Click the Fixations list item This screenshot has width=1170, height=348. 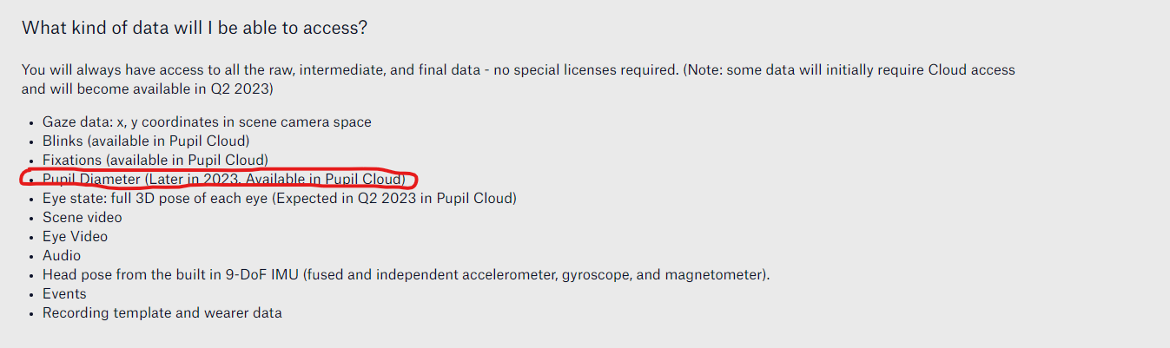point(155,160)
